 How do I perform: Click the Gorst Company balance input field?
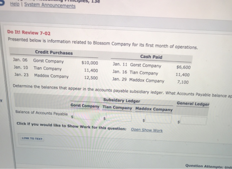click(x=87, y=116)
